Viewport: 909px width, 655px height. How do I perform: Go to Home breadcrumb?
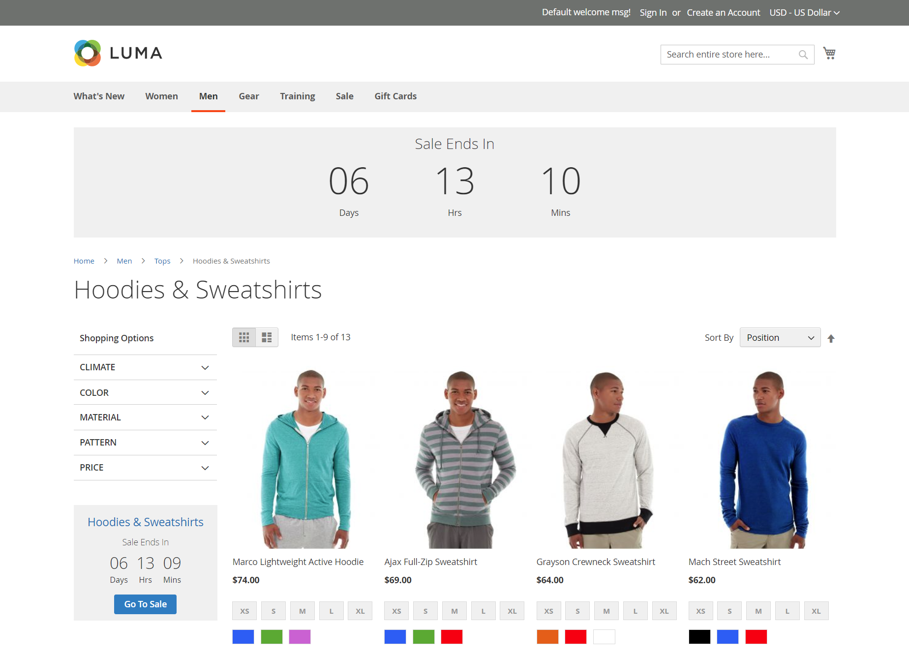coord(84,261)
